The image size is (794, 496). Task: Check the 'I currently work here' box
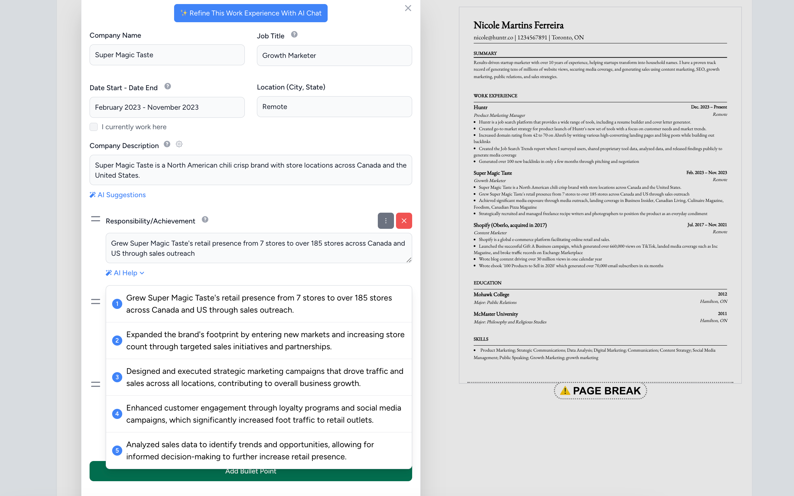[x=94, y=127]
